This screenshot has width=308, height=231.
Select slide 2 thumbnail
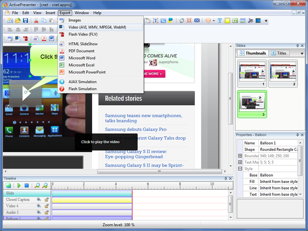pyautogui.click(x=283, y=74)
